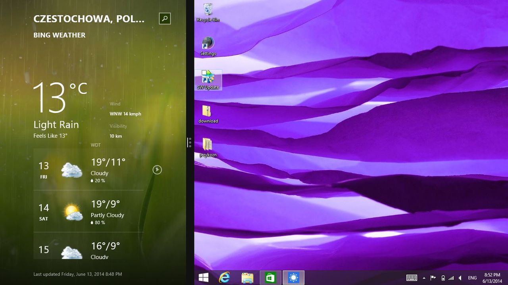
Task: Switch to the Weather app taskbar icon
Action: (x=294, y=277)
